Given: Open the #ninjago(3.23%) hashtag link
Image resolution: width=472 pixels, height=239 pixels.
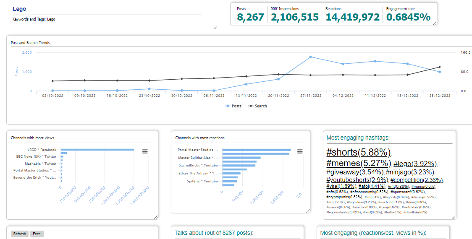Looking at the screenshot, I should (410, 172).
